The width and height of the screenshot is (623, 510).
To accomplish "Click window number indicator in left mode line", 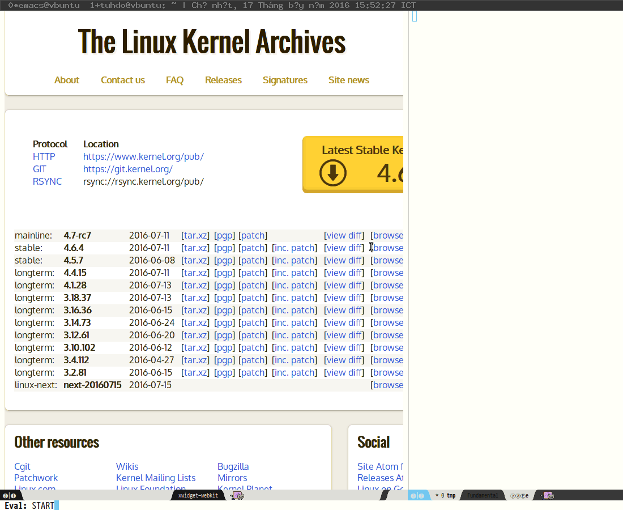I will pyautogui.click(x=10, y=495).
